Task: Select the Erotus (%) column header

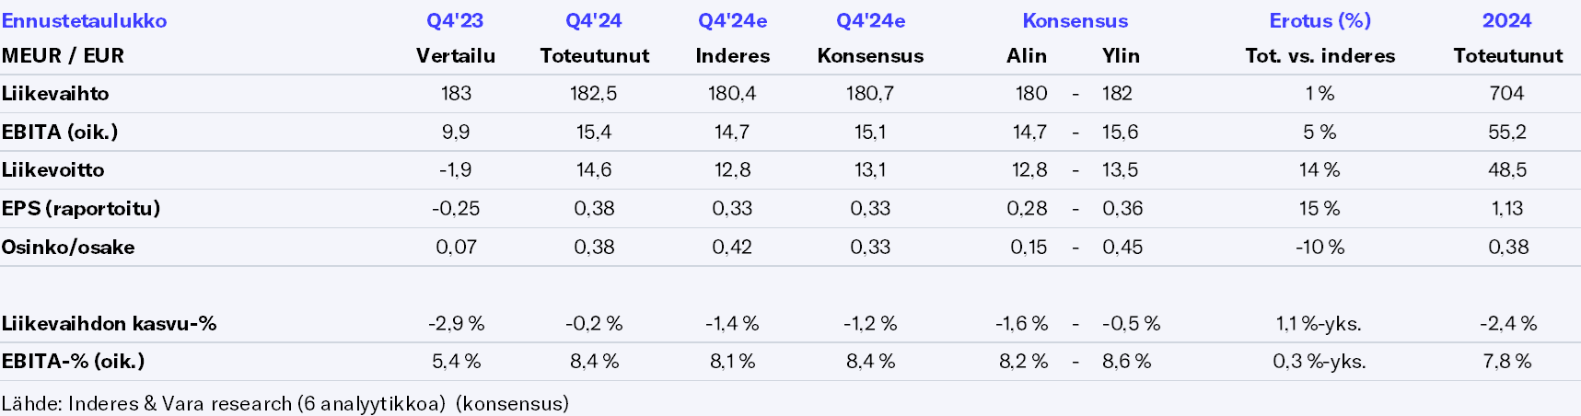Action: click(x=1319, y=20)
